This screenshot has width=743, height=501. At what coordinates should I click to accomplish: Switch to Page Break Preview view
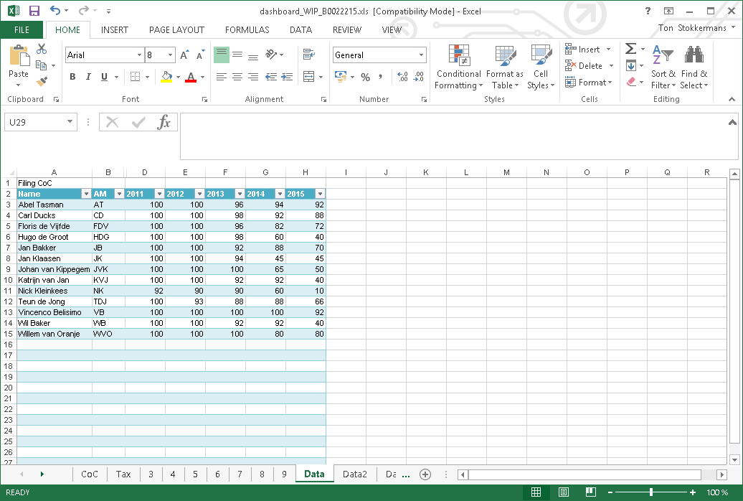coord(590,492)
